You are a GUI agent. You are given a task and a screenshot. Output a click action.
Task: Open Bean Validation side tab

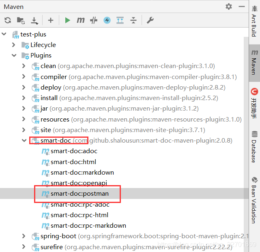pos(254,200)
